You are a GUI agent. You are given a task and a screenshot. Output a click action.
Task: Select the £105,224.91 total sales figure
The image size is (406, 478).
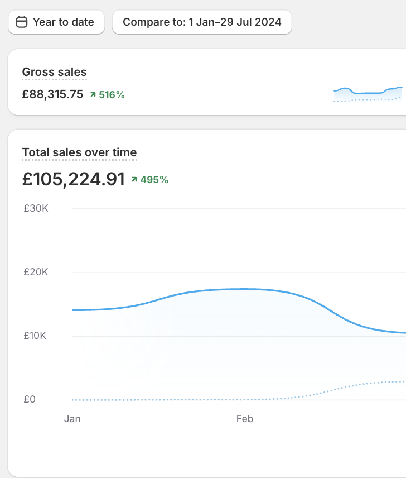[73, 179]
